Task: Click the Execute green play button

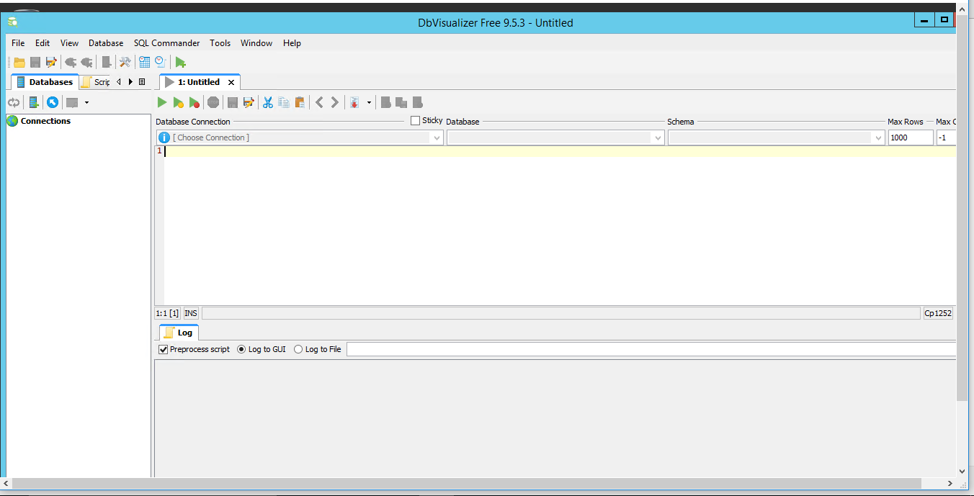Action: 162,103
